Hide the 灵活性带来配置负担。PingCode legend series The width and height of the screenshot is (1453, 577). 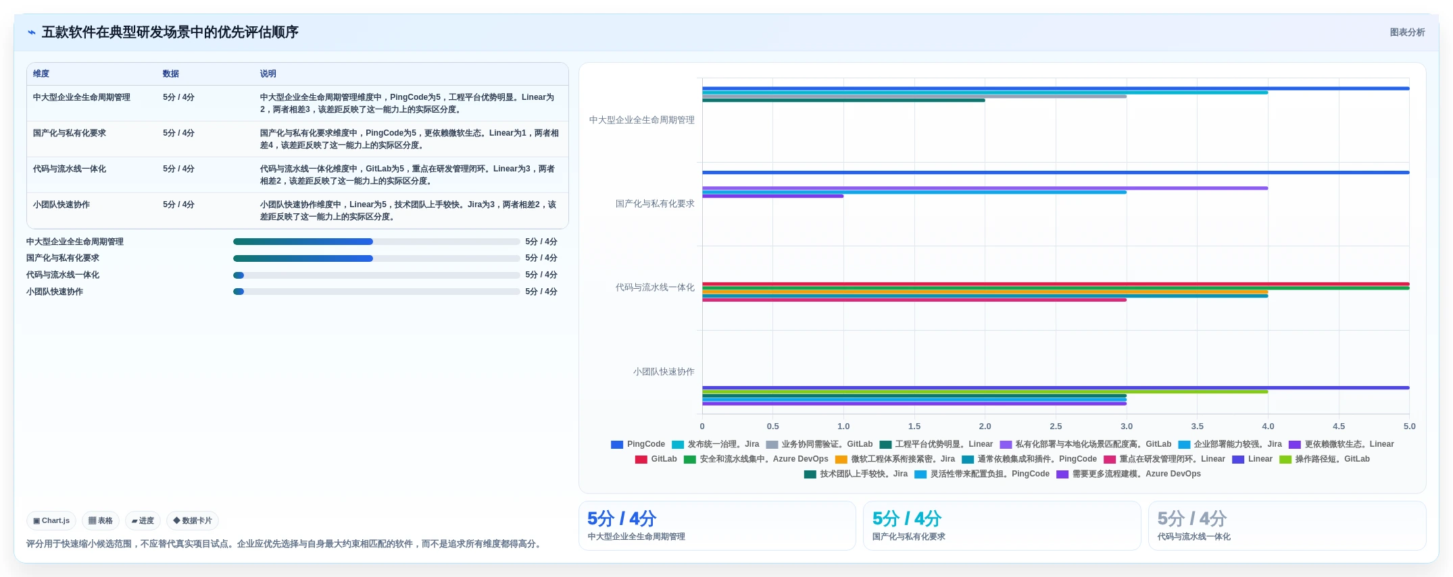[982, 474]
